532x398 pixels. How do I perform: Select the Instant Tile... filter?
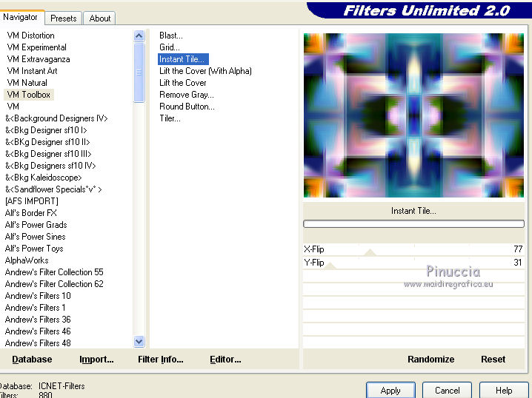tap(183, 59)
